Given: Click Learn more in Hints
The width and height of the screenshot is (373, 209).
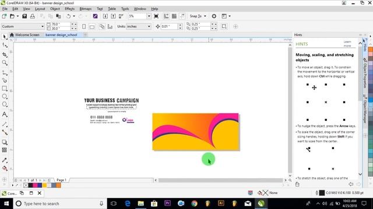Looking at the screenshot, I should [x=347, y=44].
